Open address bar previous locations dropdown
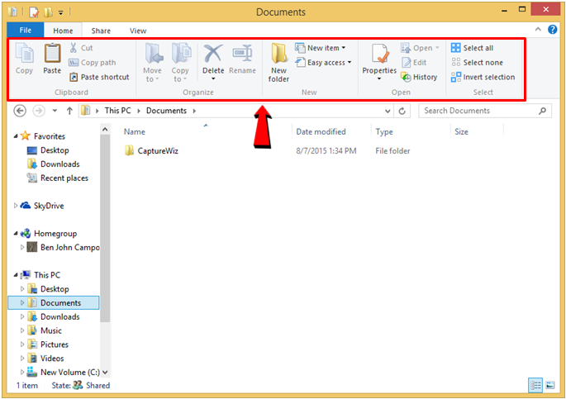 tap(388, 111)
